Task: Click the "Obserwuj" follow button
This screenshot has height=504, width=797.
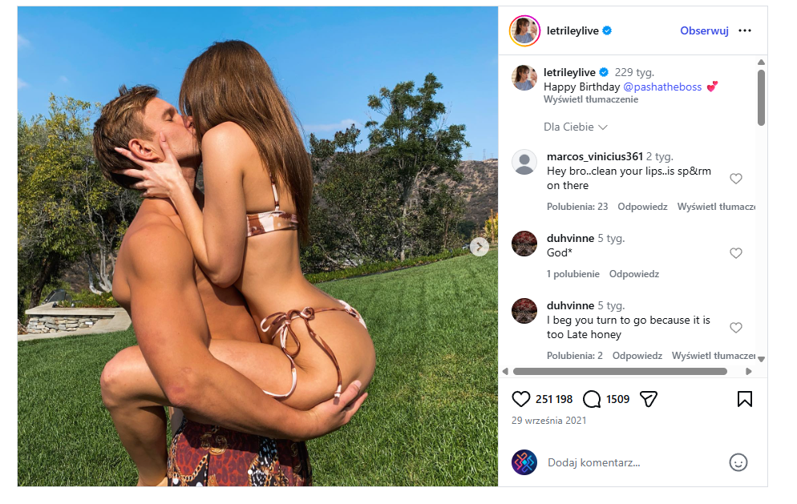Action: (704, 31)
